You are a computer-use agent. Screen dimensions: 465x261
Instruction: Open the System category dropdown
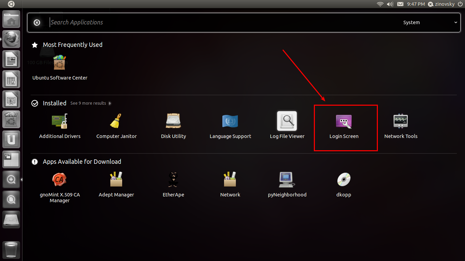coord(430,22)
